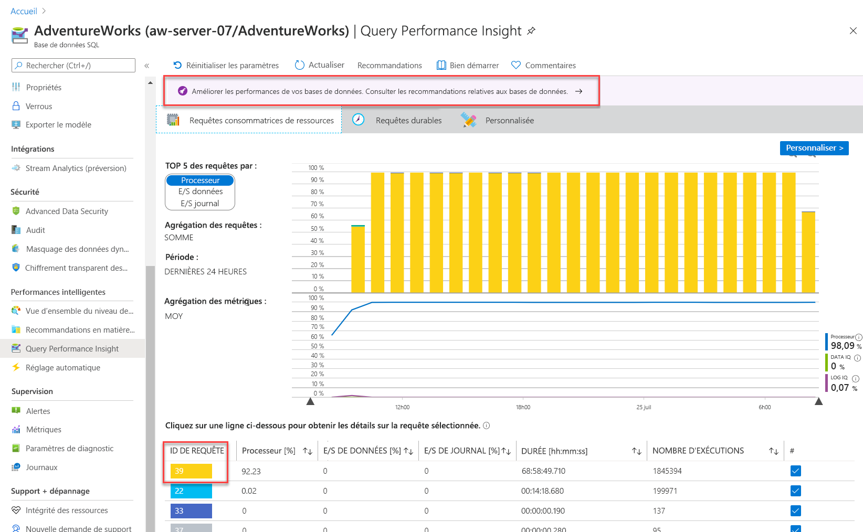Open the database recommendations banner arrow

click(578, 91)
